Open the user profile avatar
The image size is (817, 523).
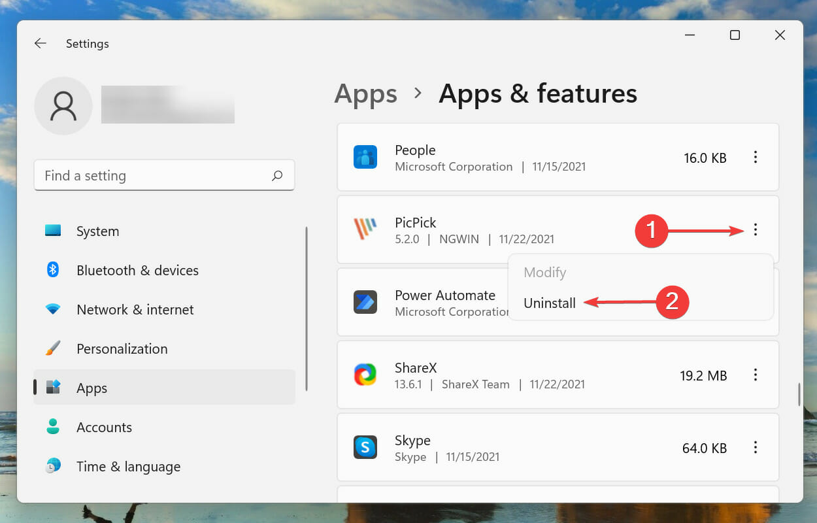(63, 106)
